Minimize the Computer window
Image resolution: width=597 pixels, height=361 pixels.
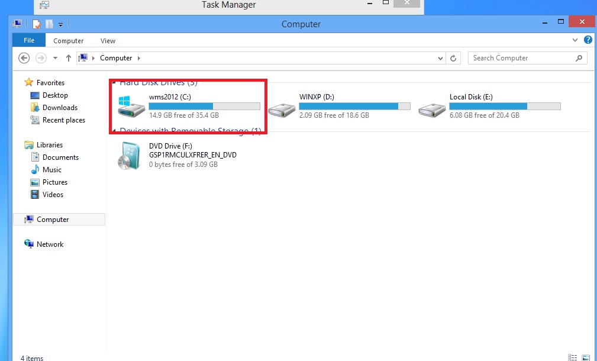[x=545, y=22]
